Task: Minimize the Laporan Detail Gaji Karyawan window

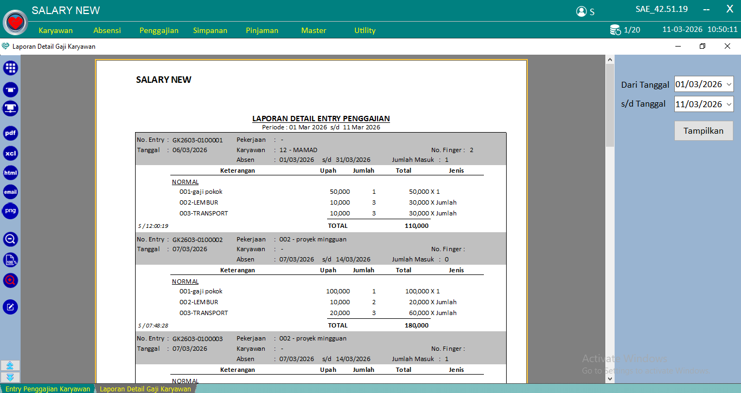Action: coord(678,47)
